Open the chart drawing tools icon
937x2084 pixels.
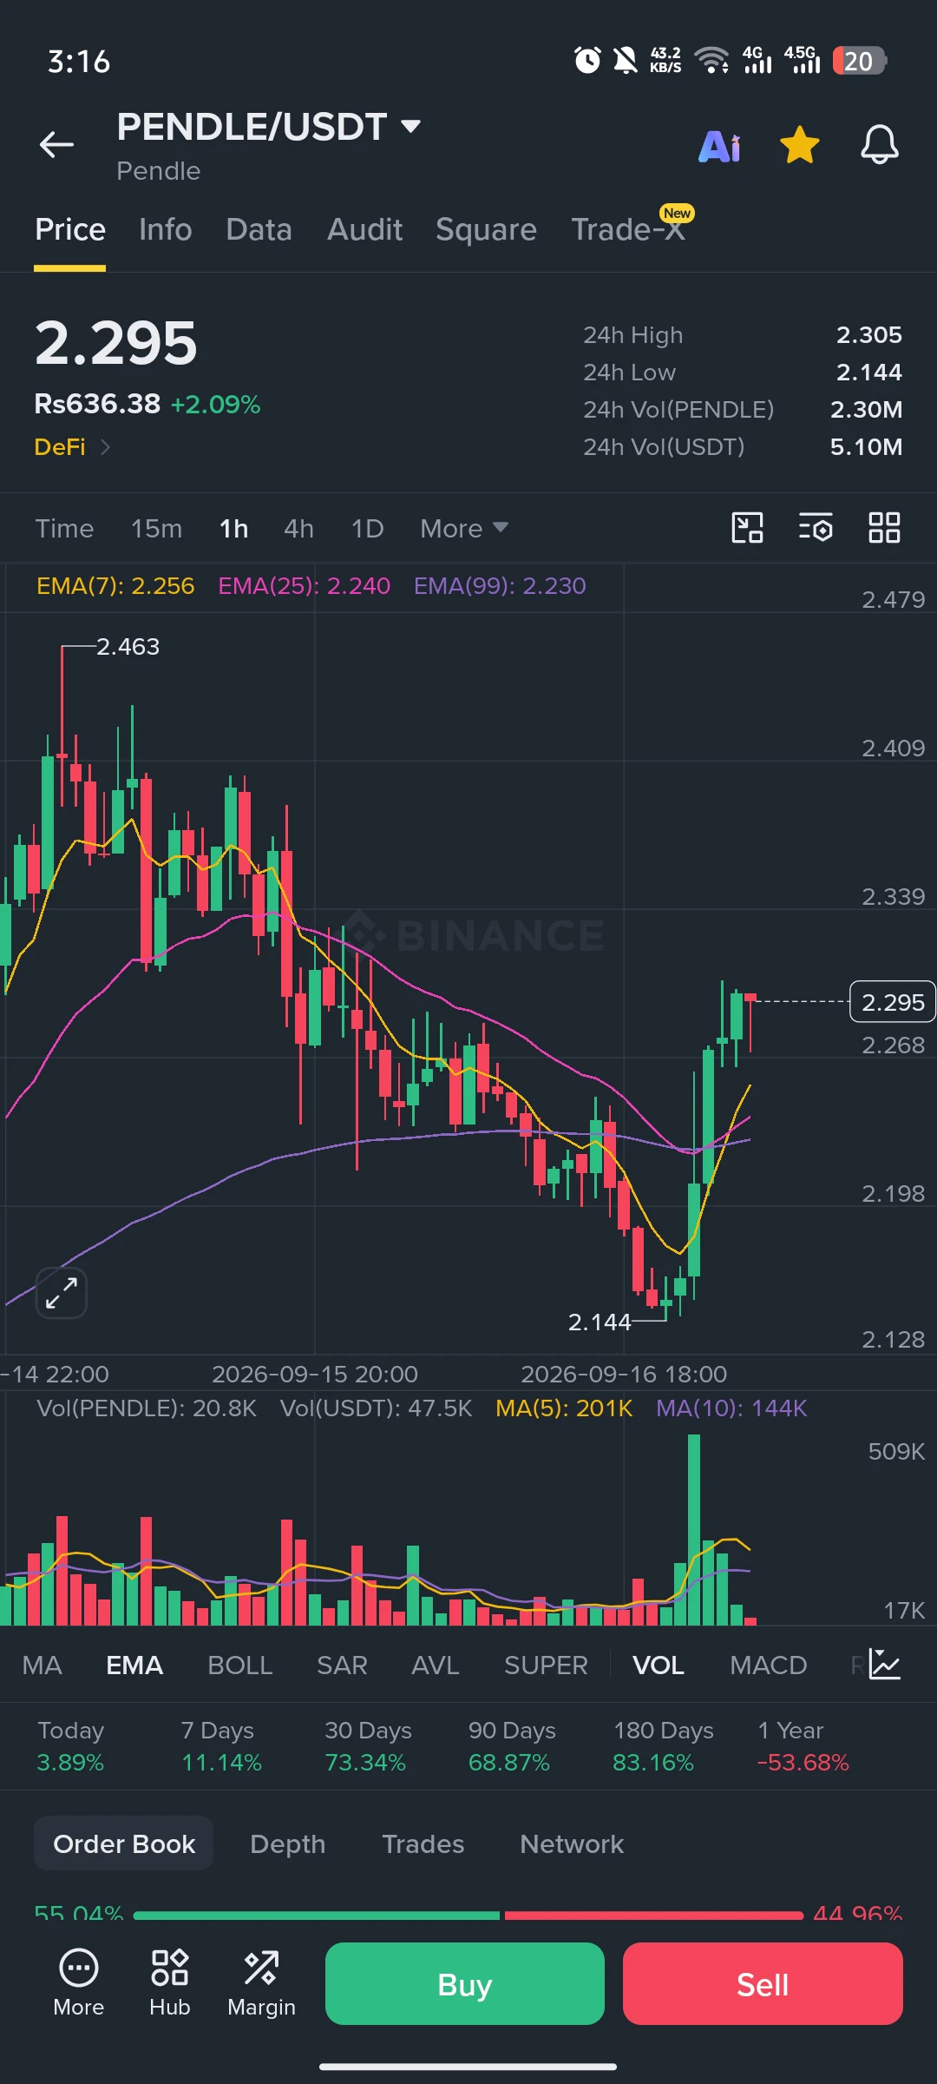tap(747, 528)
